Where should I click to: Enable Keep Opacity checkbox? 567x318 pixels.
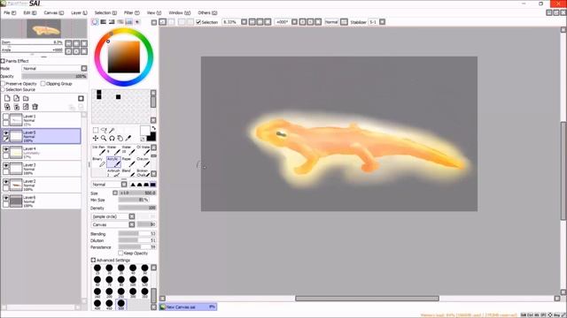coord(120,254)
